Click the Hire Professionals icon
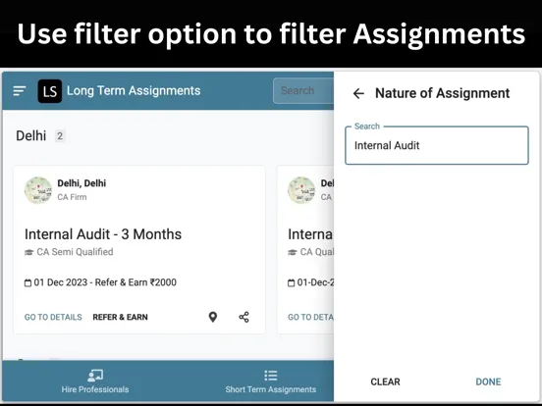The width and height of the screenshot is (542, 406). (x=95, y=376)
